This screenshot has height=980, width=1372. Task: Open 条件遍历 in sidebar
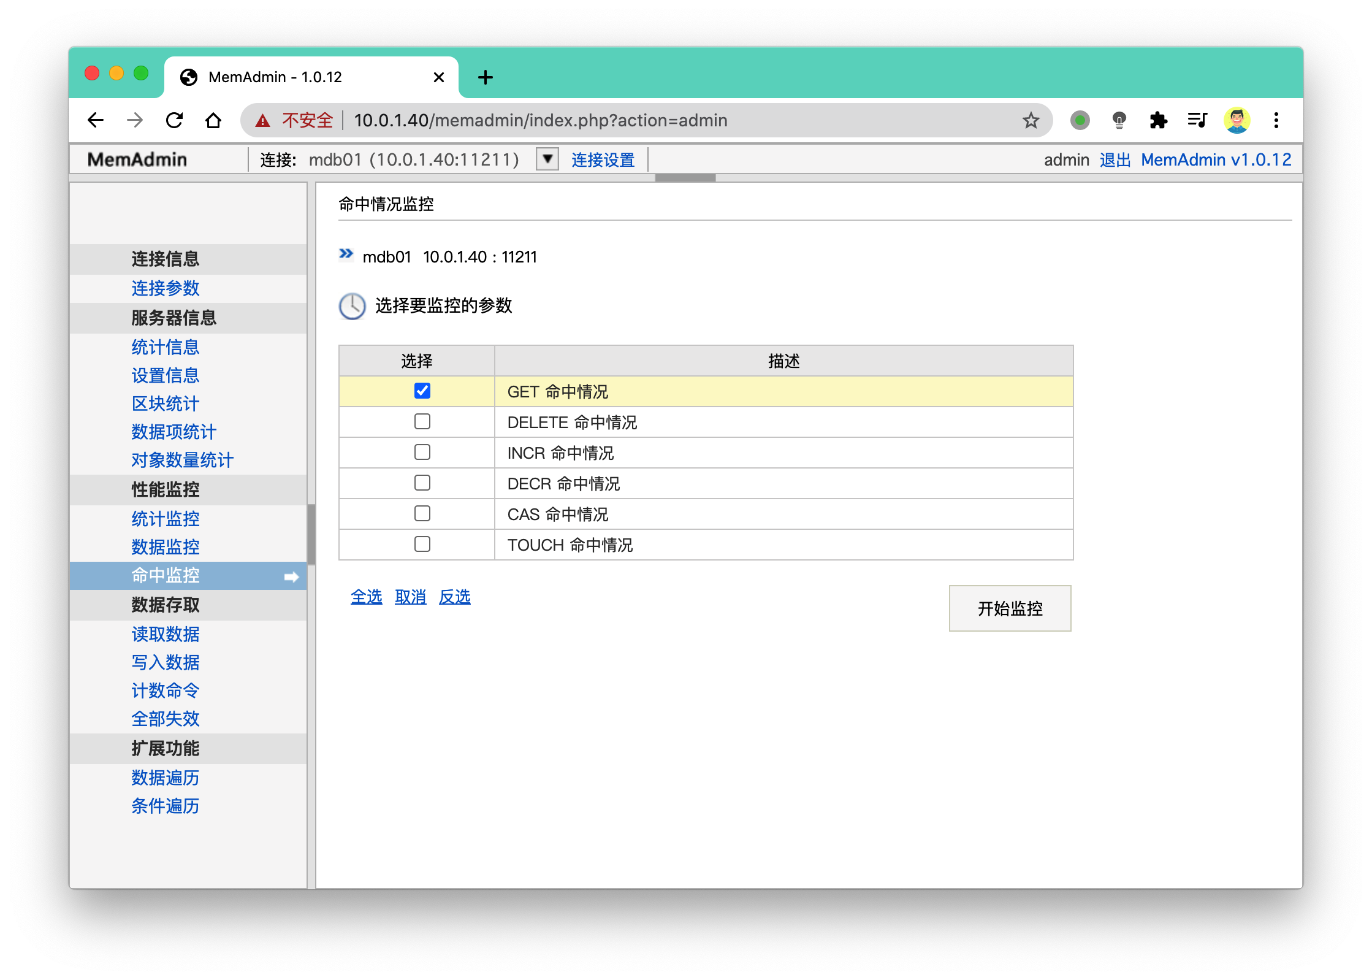point(166,806)
